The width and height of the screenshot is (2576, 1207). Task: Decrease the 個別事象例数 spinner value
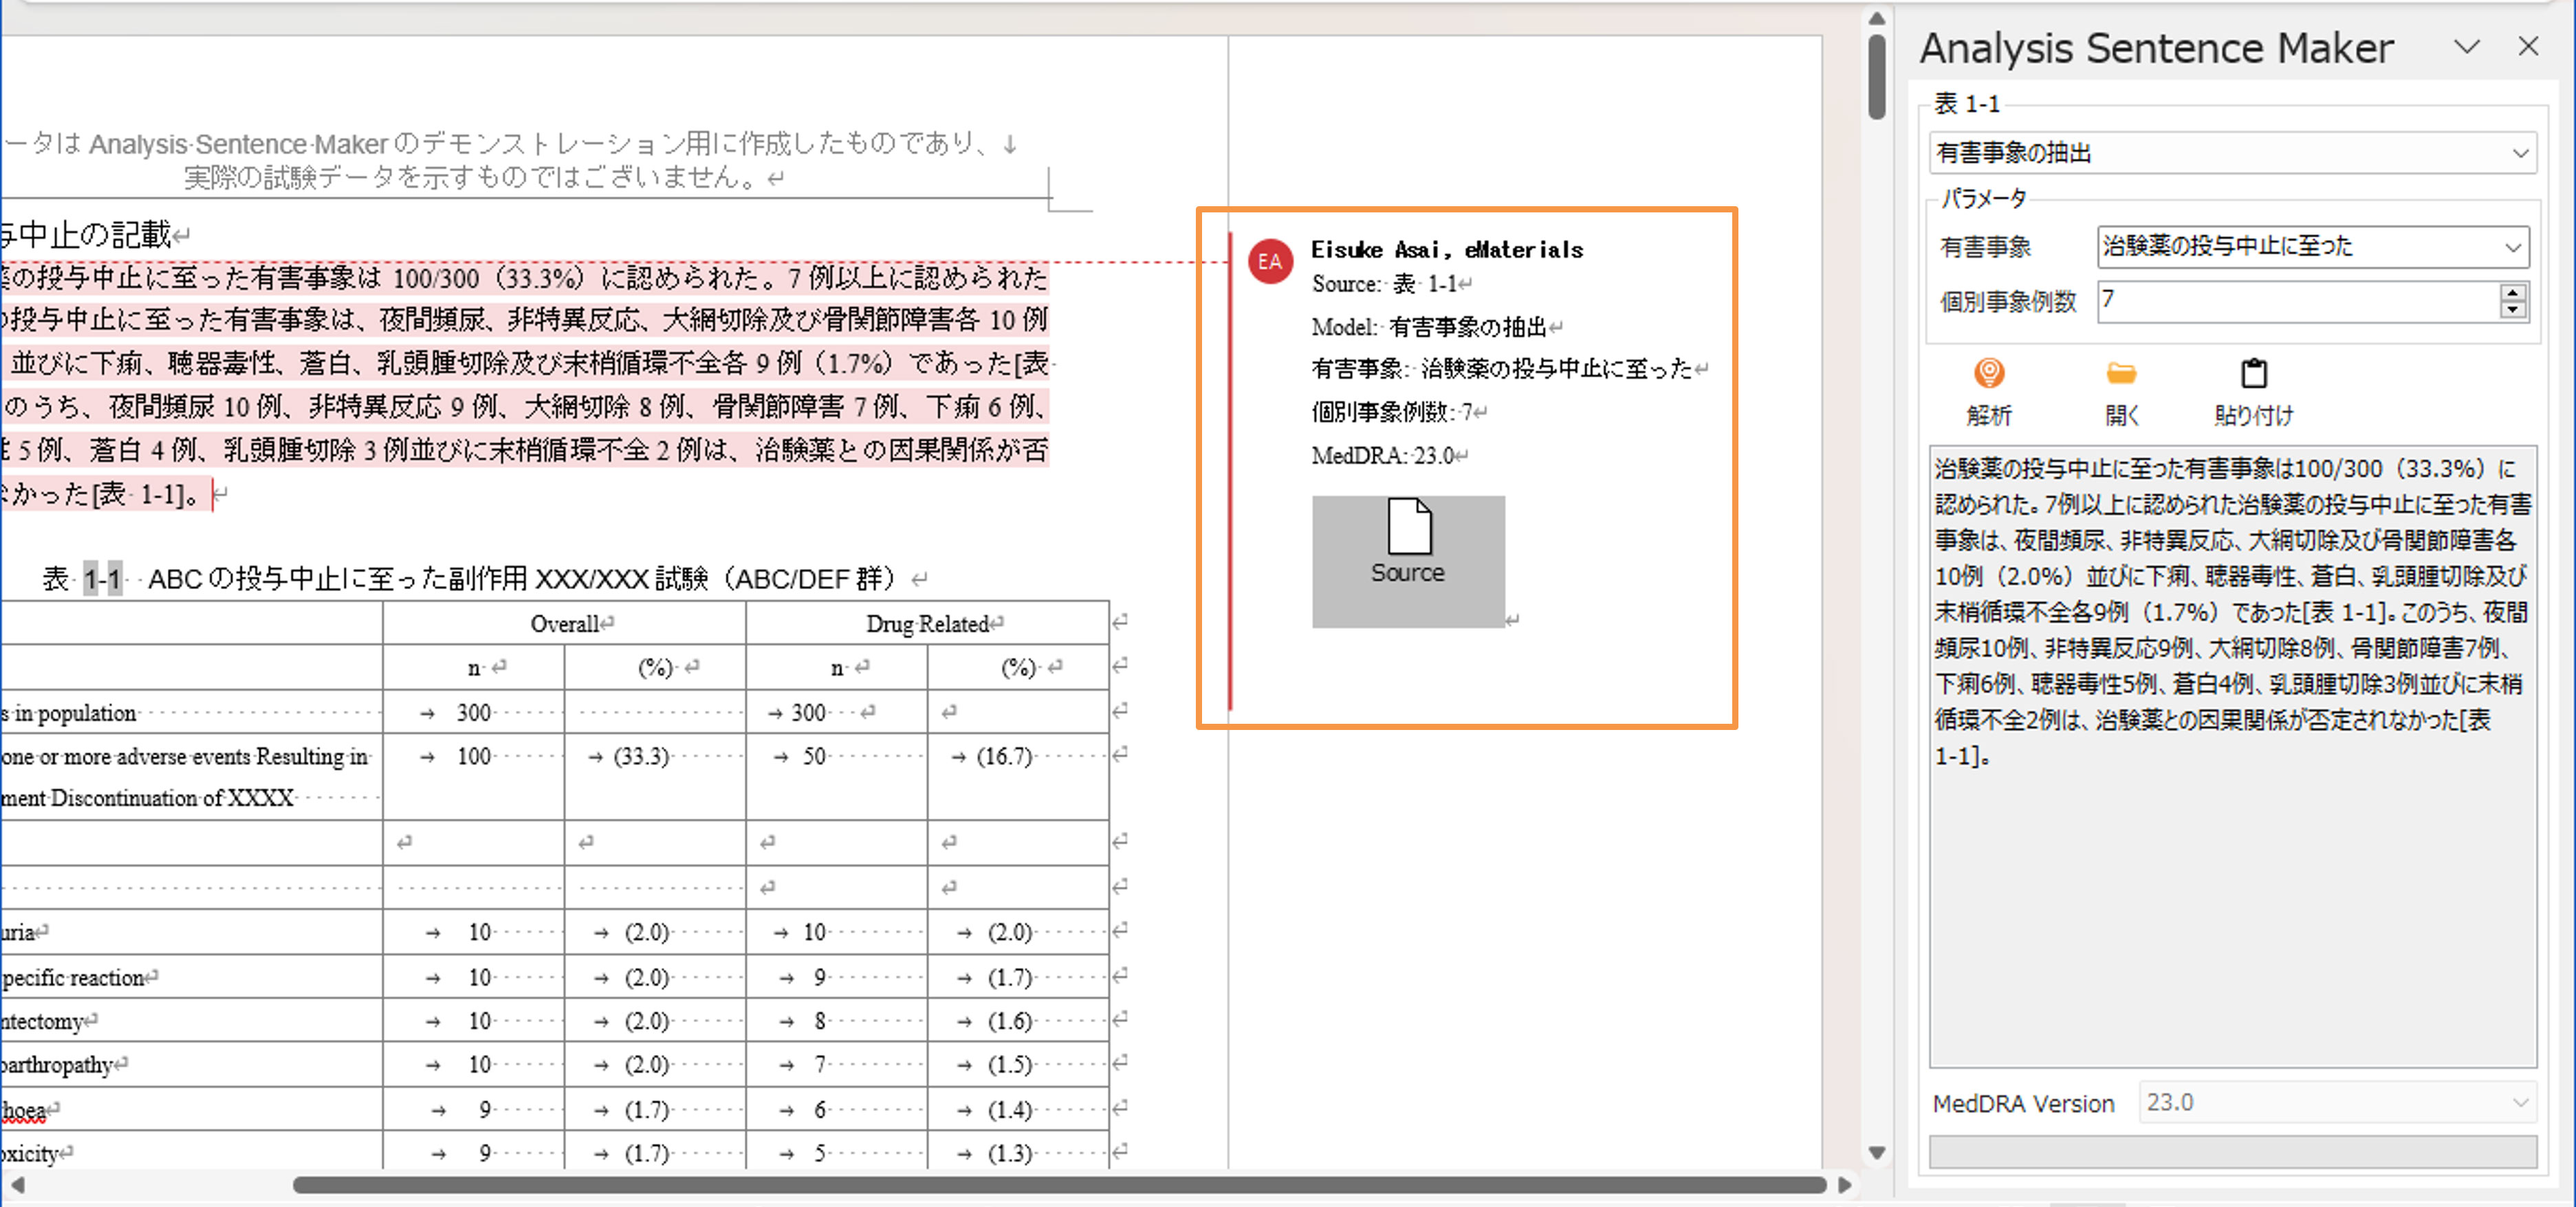click(2512, 311)
